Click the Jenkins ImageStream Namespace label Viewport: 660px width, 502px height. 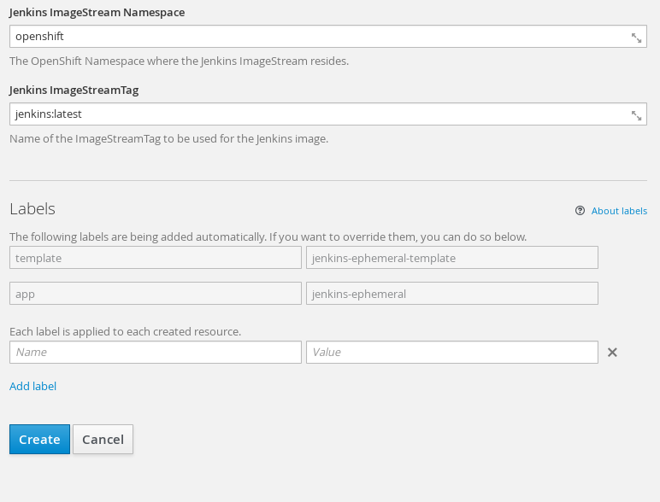coord(97,12)
